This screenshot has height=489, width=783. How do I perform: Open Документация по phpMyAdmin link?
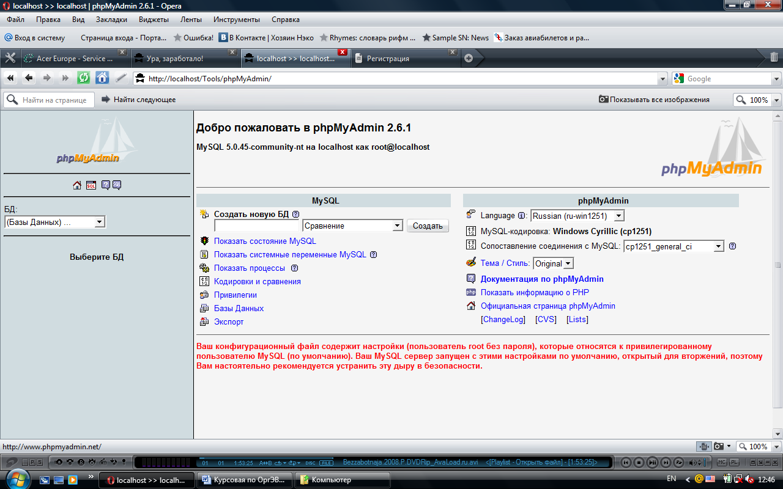[x=542, y=279]
